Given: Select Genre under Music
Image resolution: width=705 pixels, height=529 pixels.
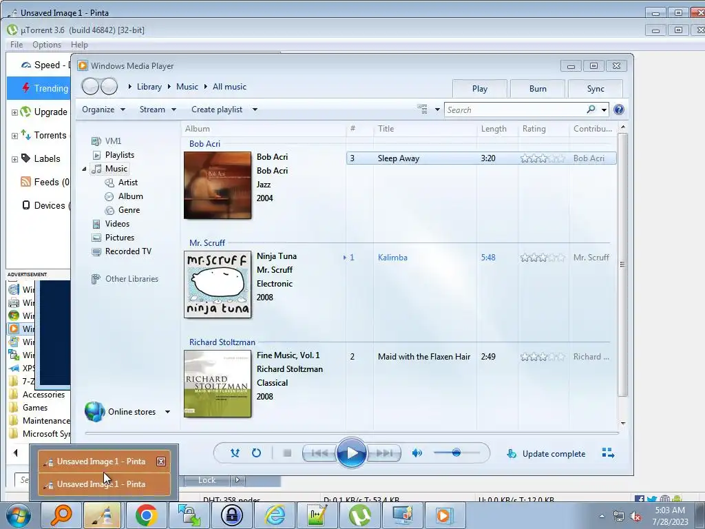Looking at the screenshot, I should (129, 210).
